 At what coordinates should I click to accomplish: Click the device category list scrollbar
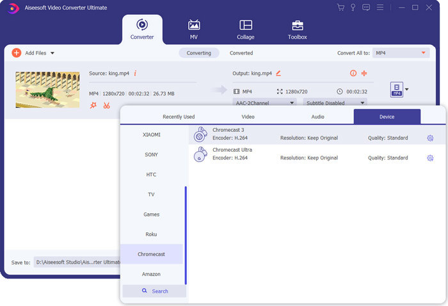(x=186, y=235)
